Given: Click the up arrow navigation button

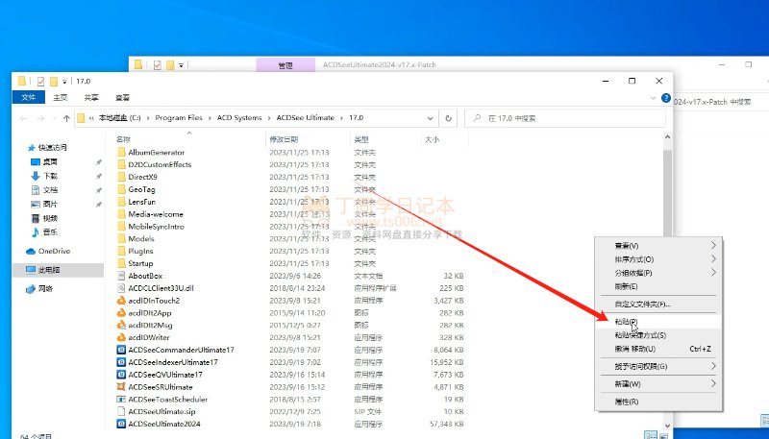Looking at the screenshot, I should click(x=66, y=118).
